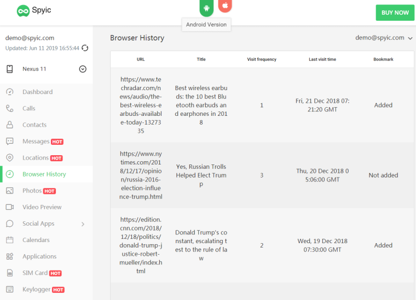This screenshot has height=300, width=416.
Task: Click the 'Donald Trump's constant' title cell
Action: coord(201,245)
